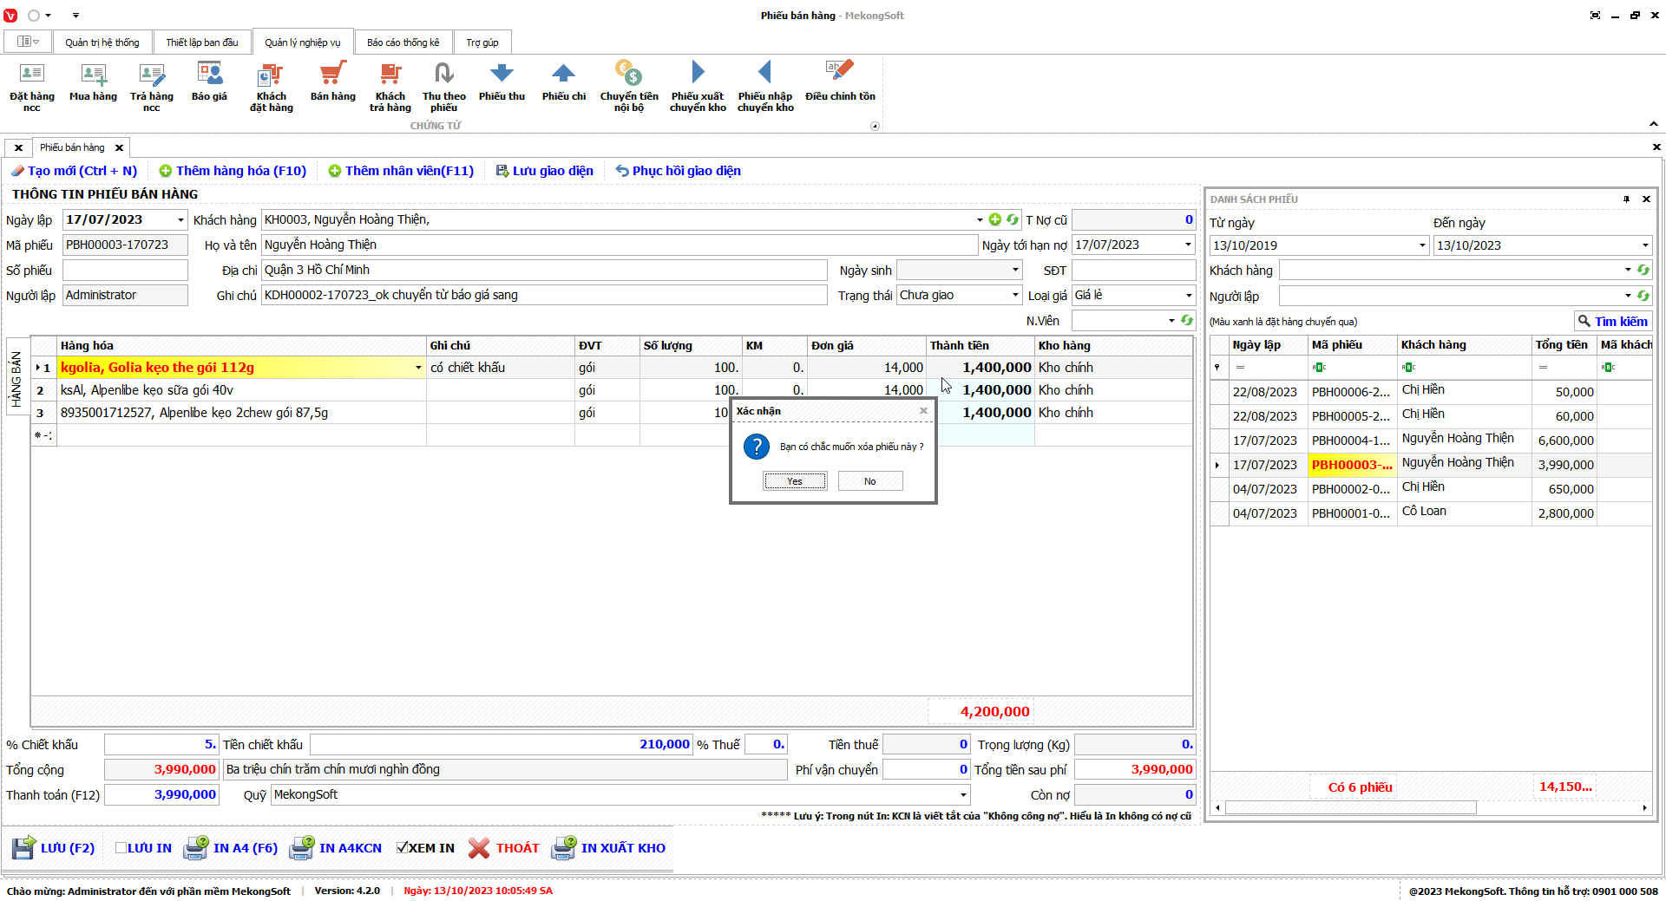
Task: Select the Bán hàng cart icon
Action: tap(332, 75)
